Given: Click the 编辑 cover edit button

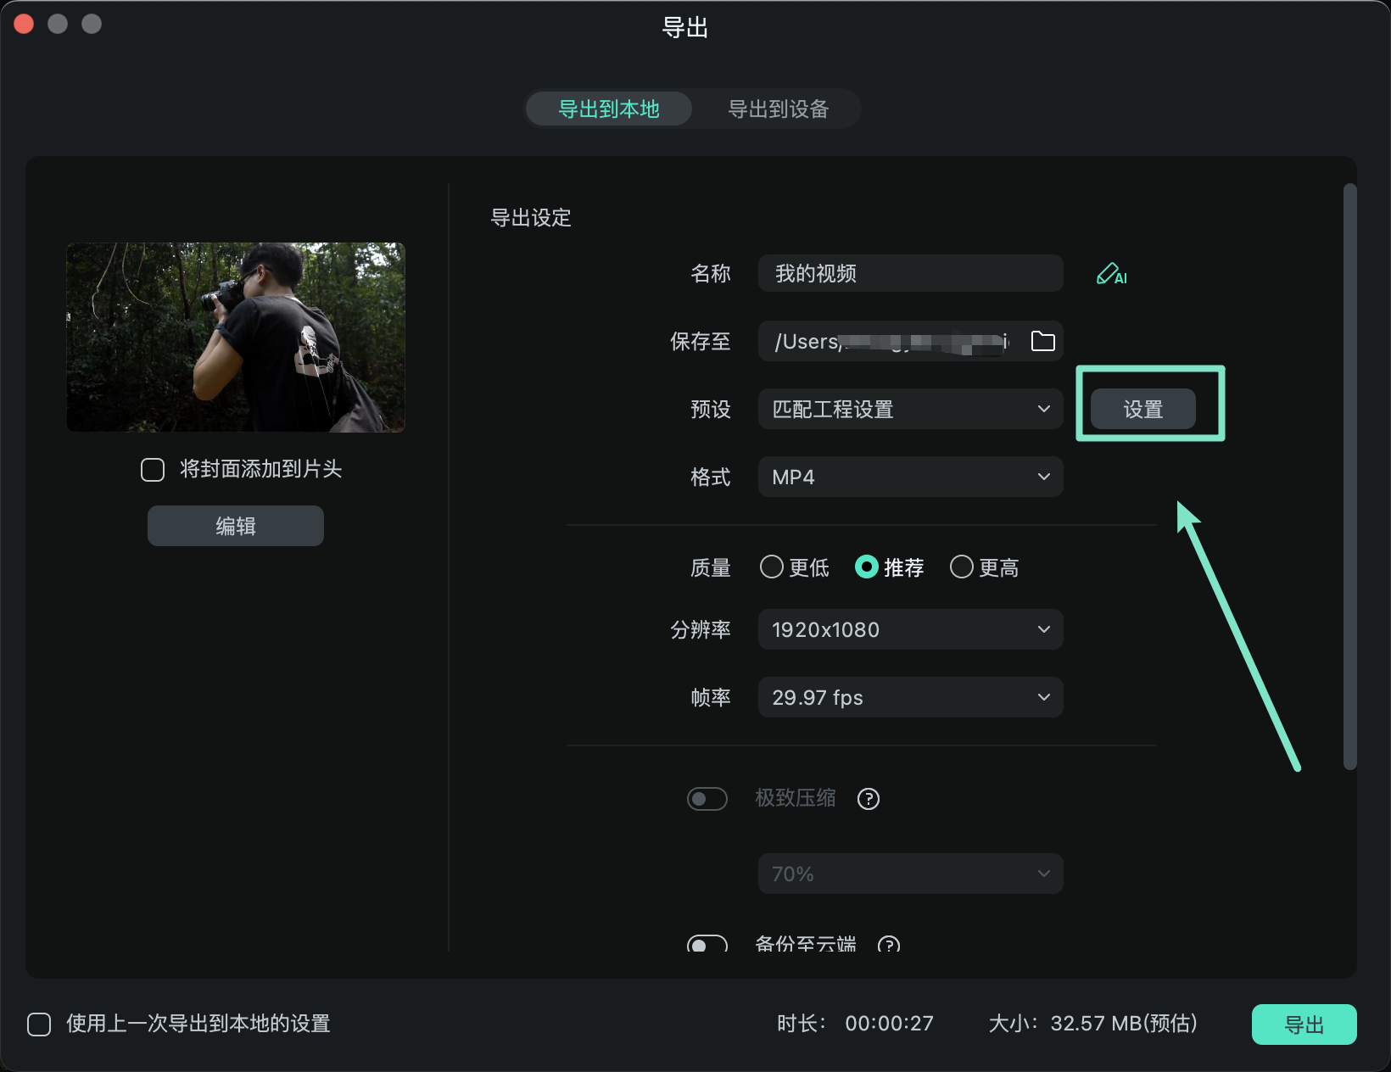Looking at the screenshot, I should click(235, 525).
